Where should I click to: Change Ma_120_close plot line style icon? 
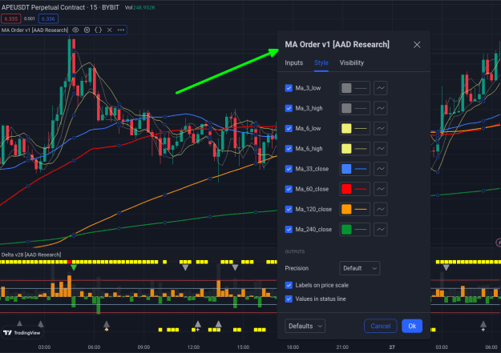[x=381, y=209]
